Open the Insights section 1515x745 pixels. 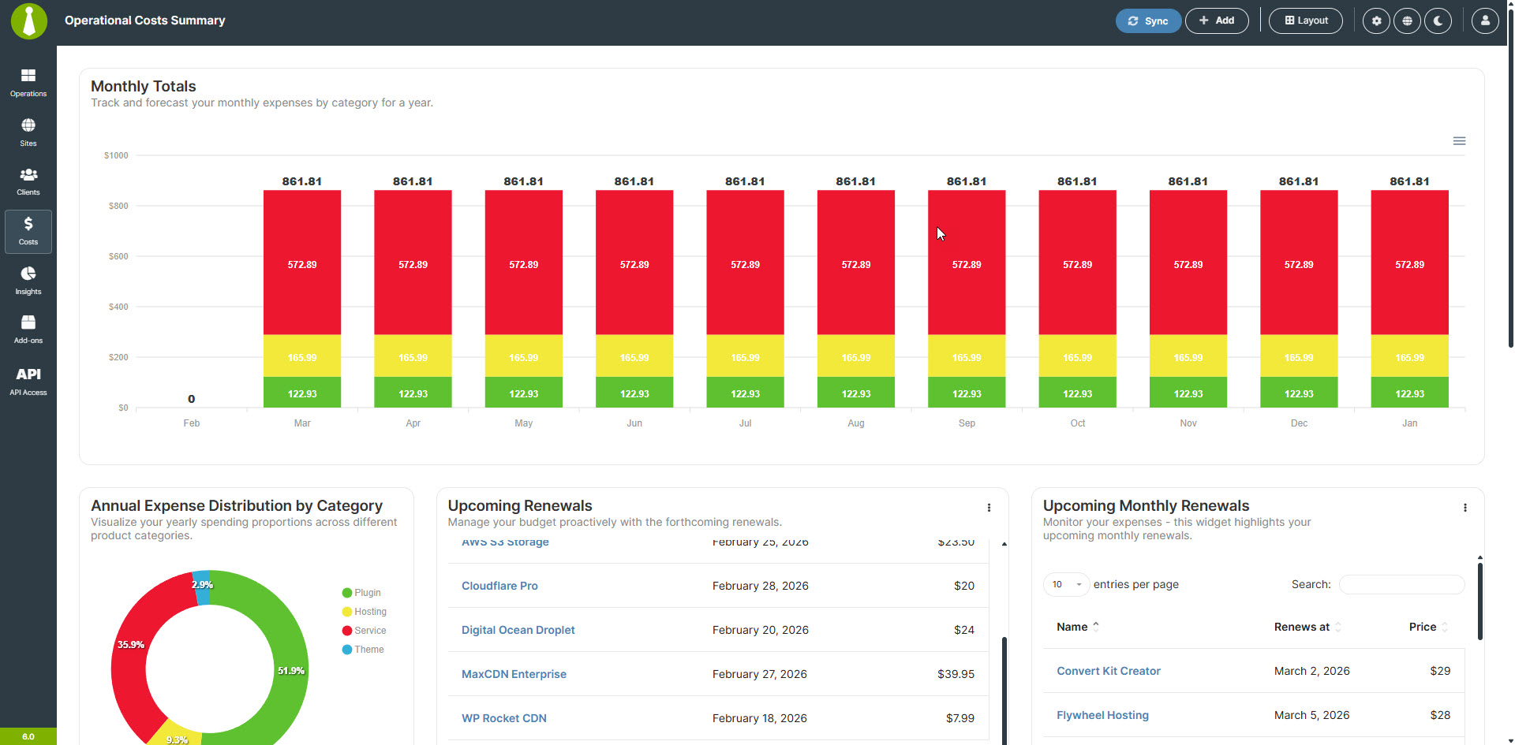click(28, 280)
